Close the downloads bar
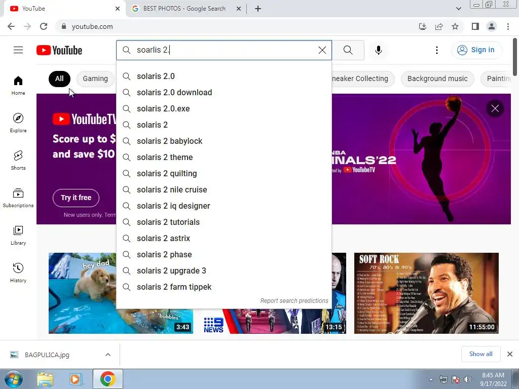 click(x=510, y=354)
